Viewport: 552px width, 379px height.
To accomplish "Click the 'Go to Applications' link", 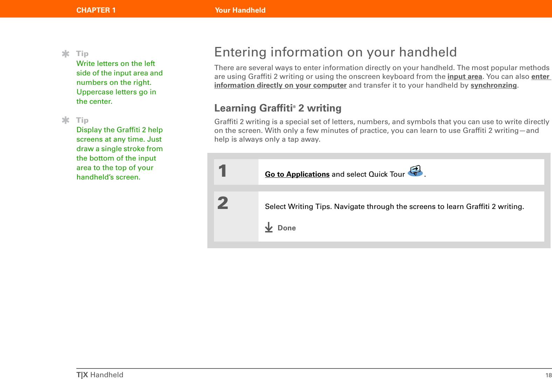I will tap(297, 174).
